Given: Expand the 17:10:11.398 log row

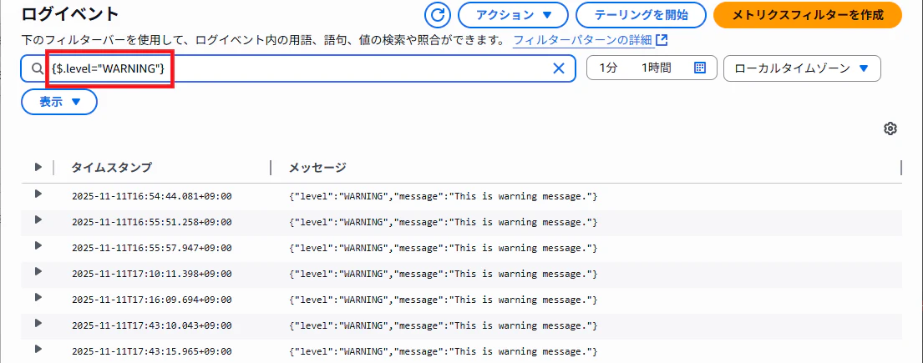Looking at the screenshot, I should pyautogui.click(x=38, y=271).
